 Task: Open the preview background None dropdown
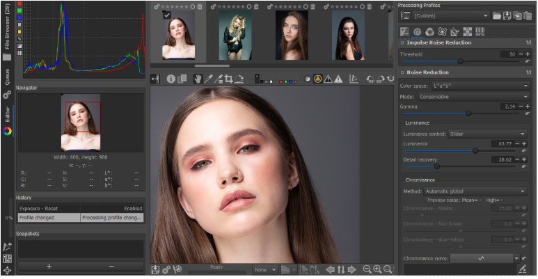pyautogui.click(x=265, y=270)
